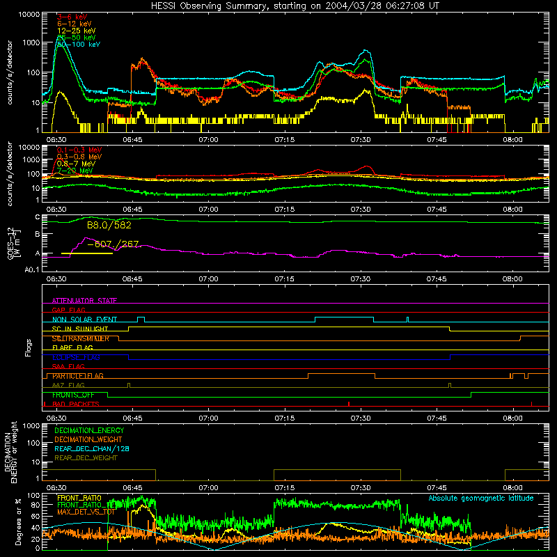The width and height of the screenshot is (557, 557).
Task: Click the raised NON_SOLAR_EVENT step near 07:25
Action: [x=344, y=317]
